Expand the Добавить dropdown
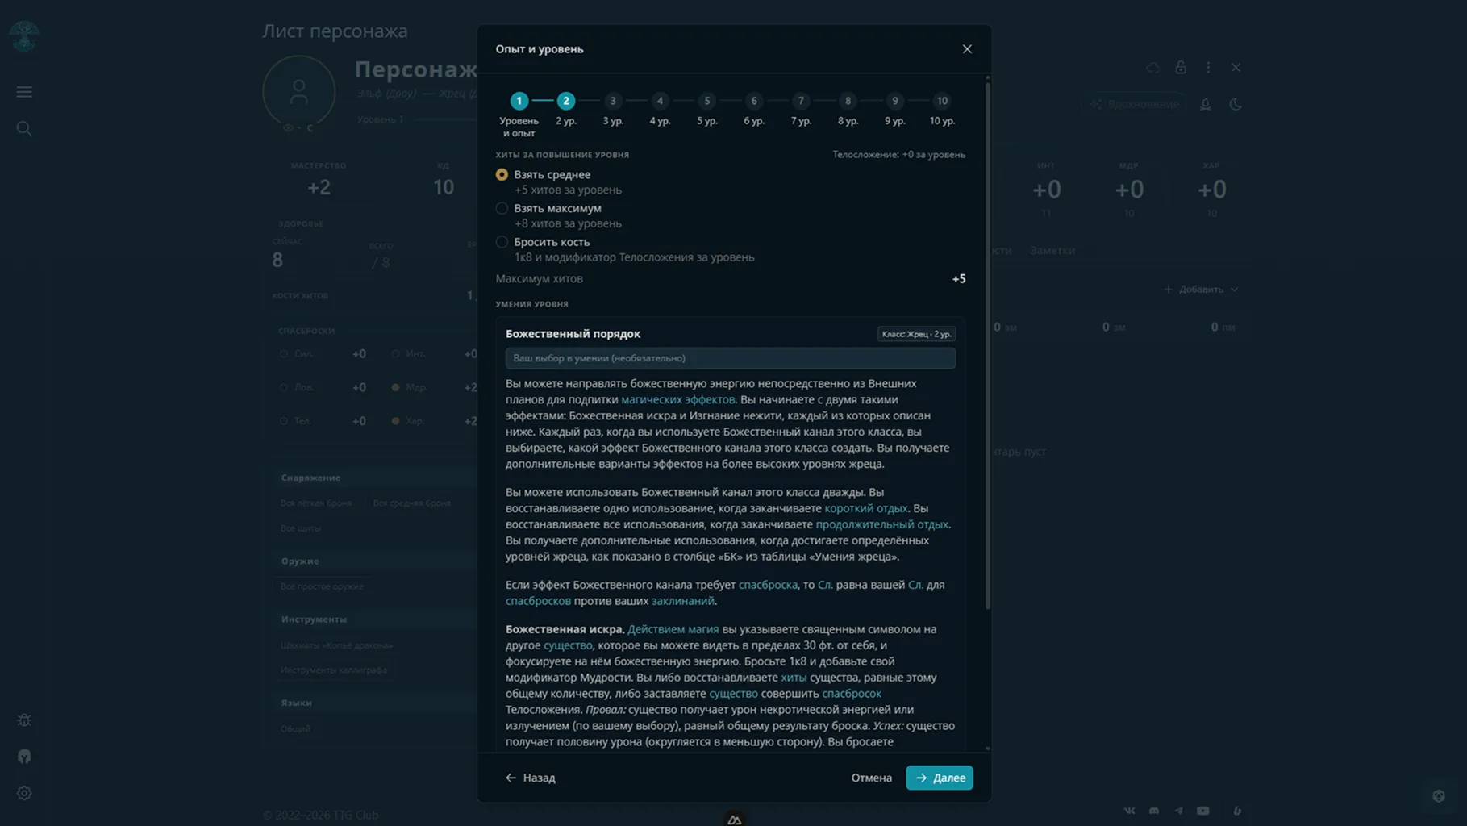The width and height of the screenshot is (1467, 826). (1201, 290)
